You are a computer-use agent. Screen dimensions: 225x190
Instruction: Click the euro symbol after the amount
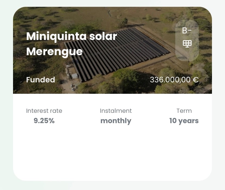[x=196, y=80]
